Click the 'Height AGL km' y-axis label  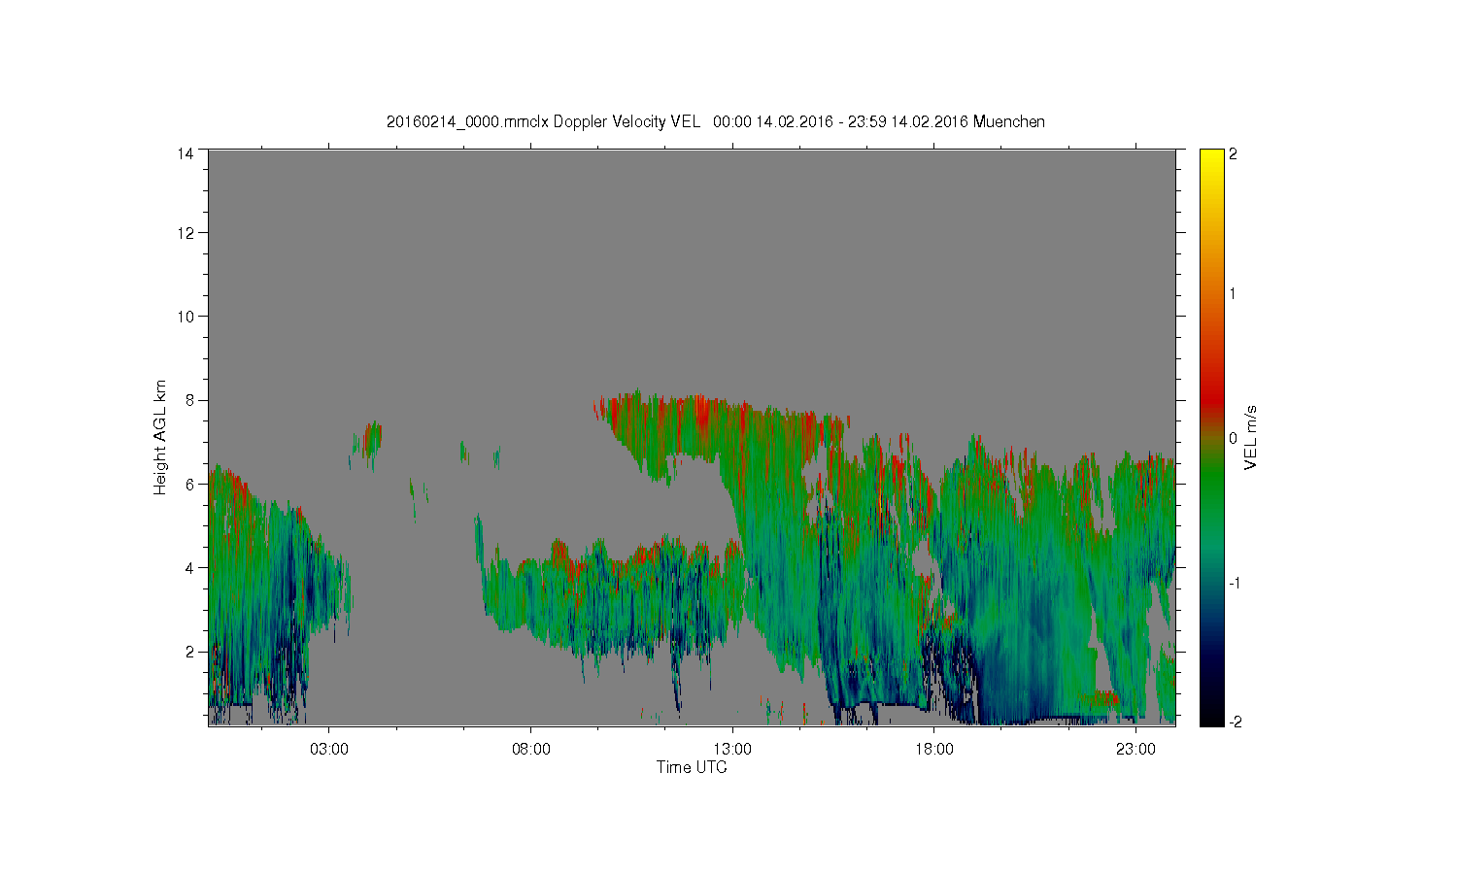click(160, 437)
